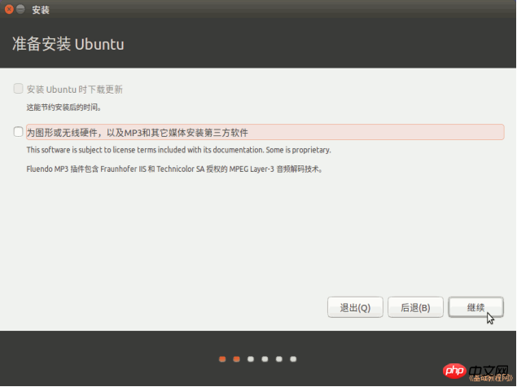Click the 后退(B) back button
The width and height of the screenshot is (517, 387).
(x=415, y=307)
